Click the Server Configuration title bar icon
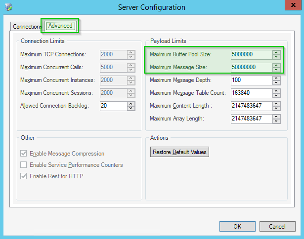The image size is (304, 239). [8, 7]
